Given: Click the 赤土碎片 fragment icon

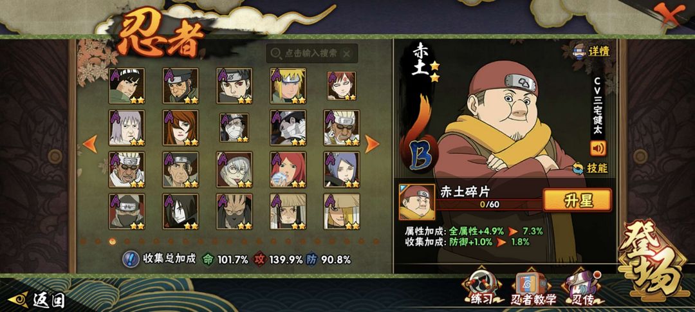Looking at the screenshot, I should tap(416, 202).
